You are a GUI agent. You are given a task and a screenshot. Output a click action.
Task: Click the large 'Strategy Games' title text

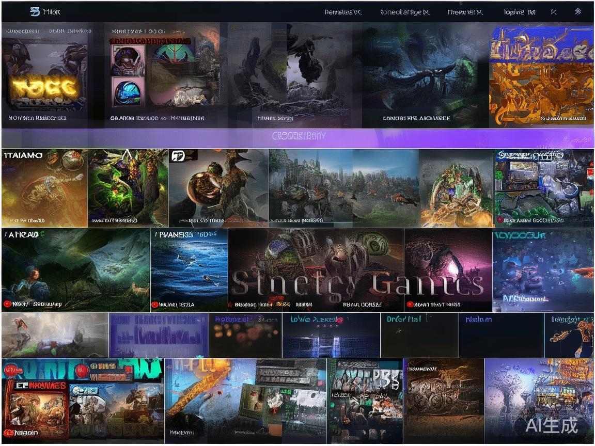357,284
